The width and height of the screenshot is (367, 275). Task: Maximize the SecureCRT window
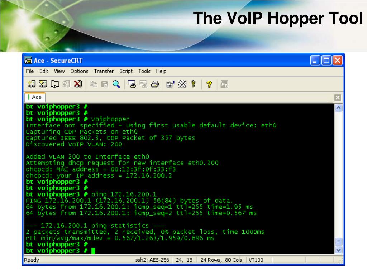(326, 60)
